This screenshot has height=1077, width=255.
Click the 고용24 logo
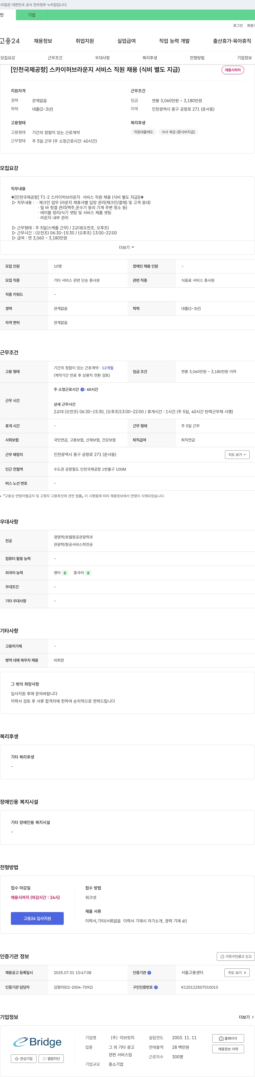pyautogui.click(x=10, y=41)
